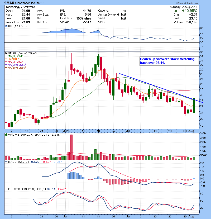Click the Options value 'no'
Screen dimensions: 211x219
(124, 11)
